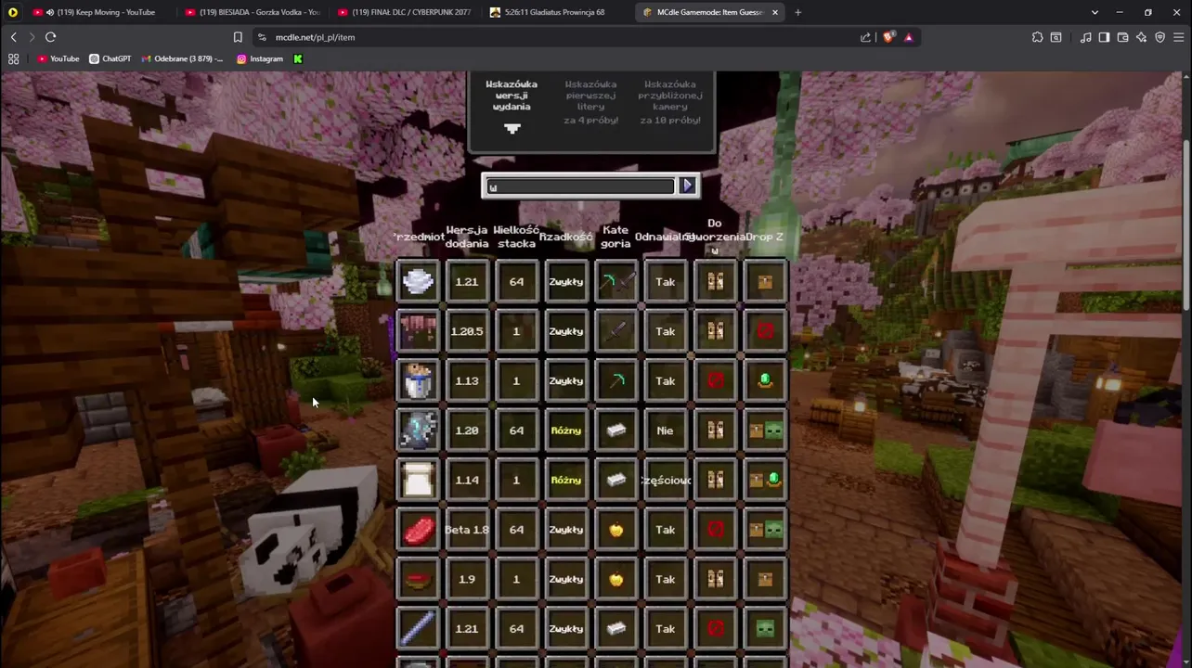Submit guess with the arrow button

coord(687,186)
